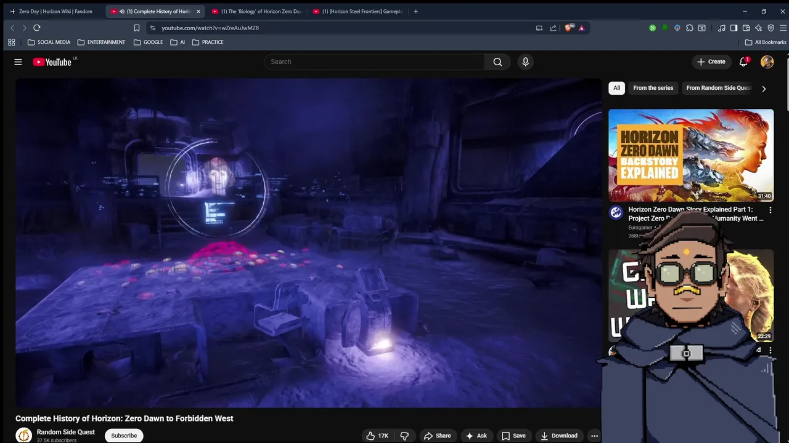This screenshot has width=789, height=443.
Task: Switch to Horizon Steel Frontiers Gameplay tab
Action: 358,11
